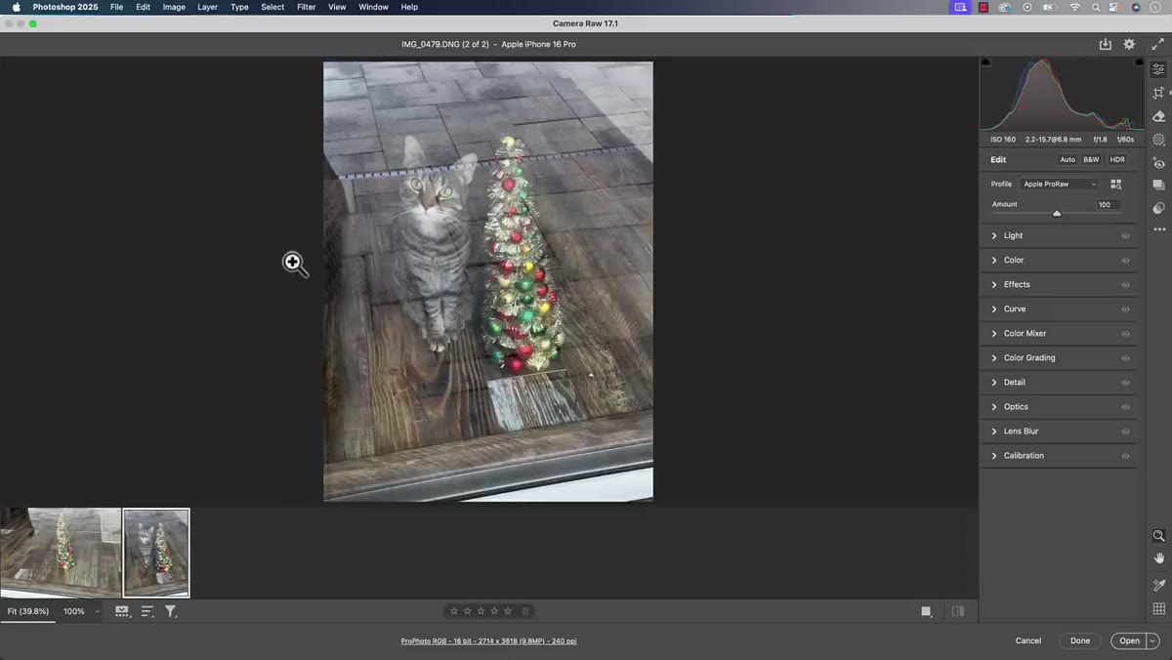Open the File menu
This screenshot has height=660, width=1172.
click(x=116, y=7)
